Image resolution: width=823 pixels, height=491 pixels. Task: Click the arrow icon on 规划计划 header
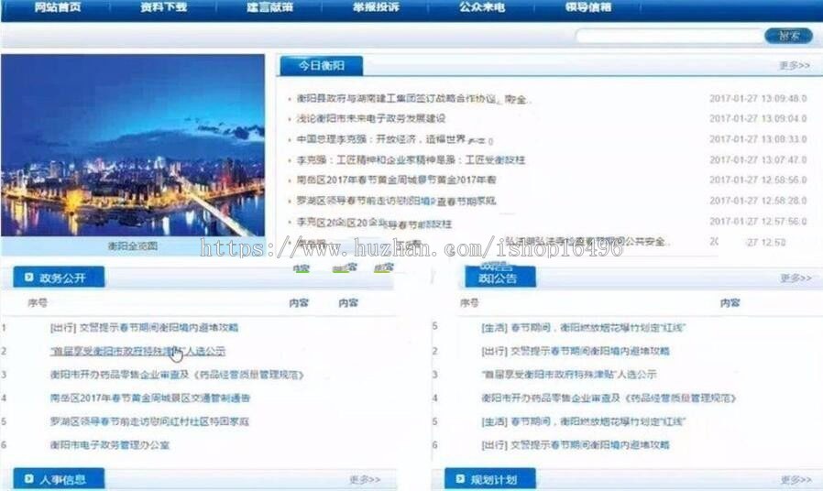460,478
